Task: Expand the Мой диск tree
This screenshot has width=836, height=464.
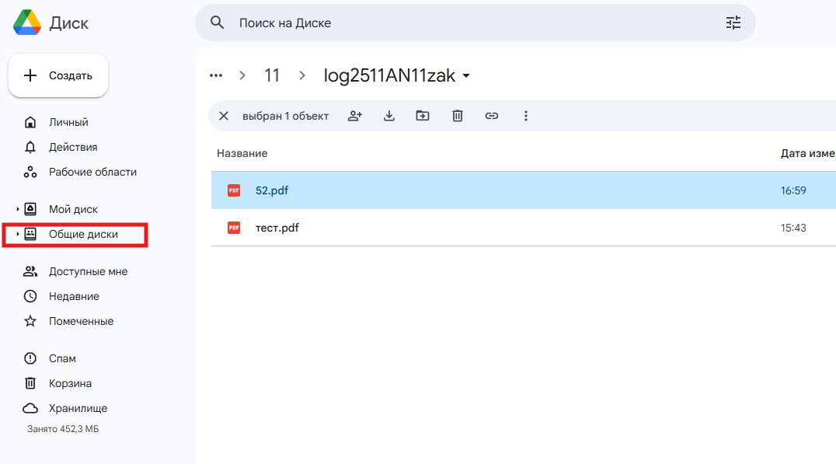Action: click(x=18, y=209)
